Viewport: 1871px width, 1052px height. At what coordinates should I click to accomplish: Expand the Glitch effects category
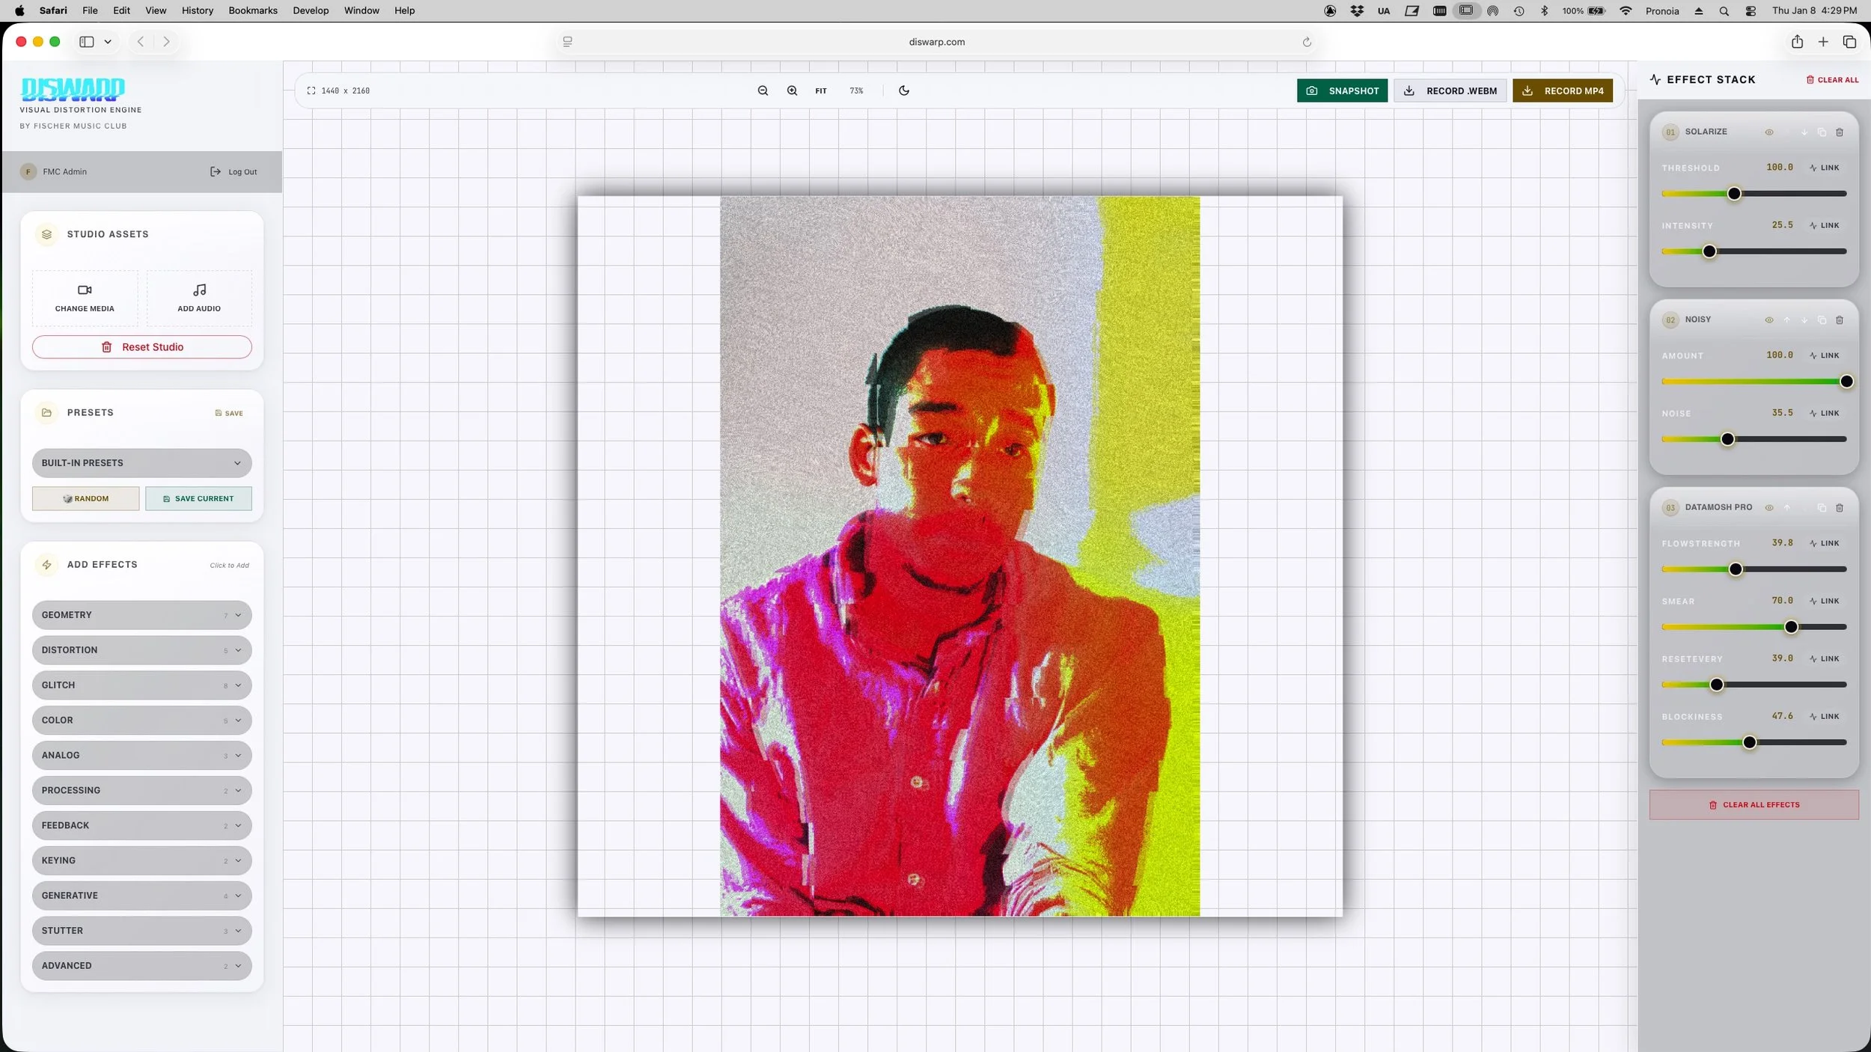141,685
